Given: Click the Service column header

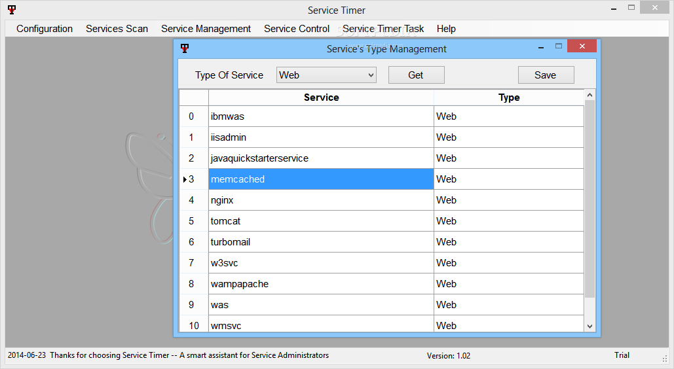Looking at the screenshot, I should [321, 97].
